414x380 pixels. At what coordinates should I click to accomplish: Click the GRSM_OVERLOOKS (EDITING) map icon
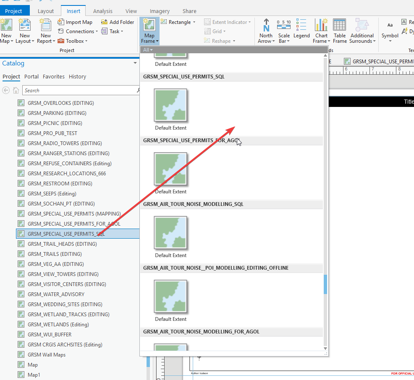[x=21, y=103]
